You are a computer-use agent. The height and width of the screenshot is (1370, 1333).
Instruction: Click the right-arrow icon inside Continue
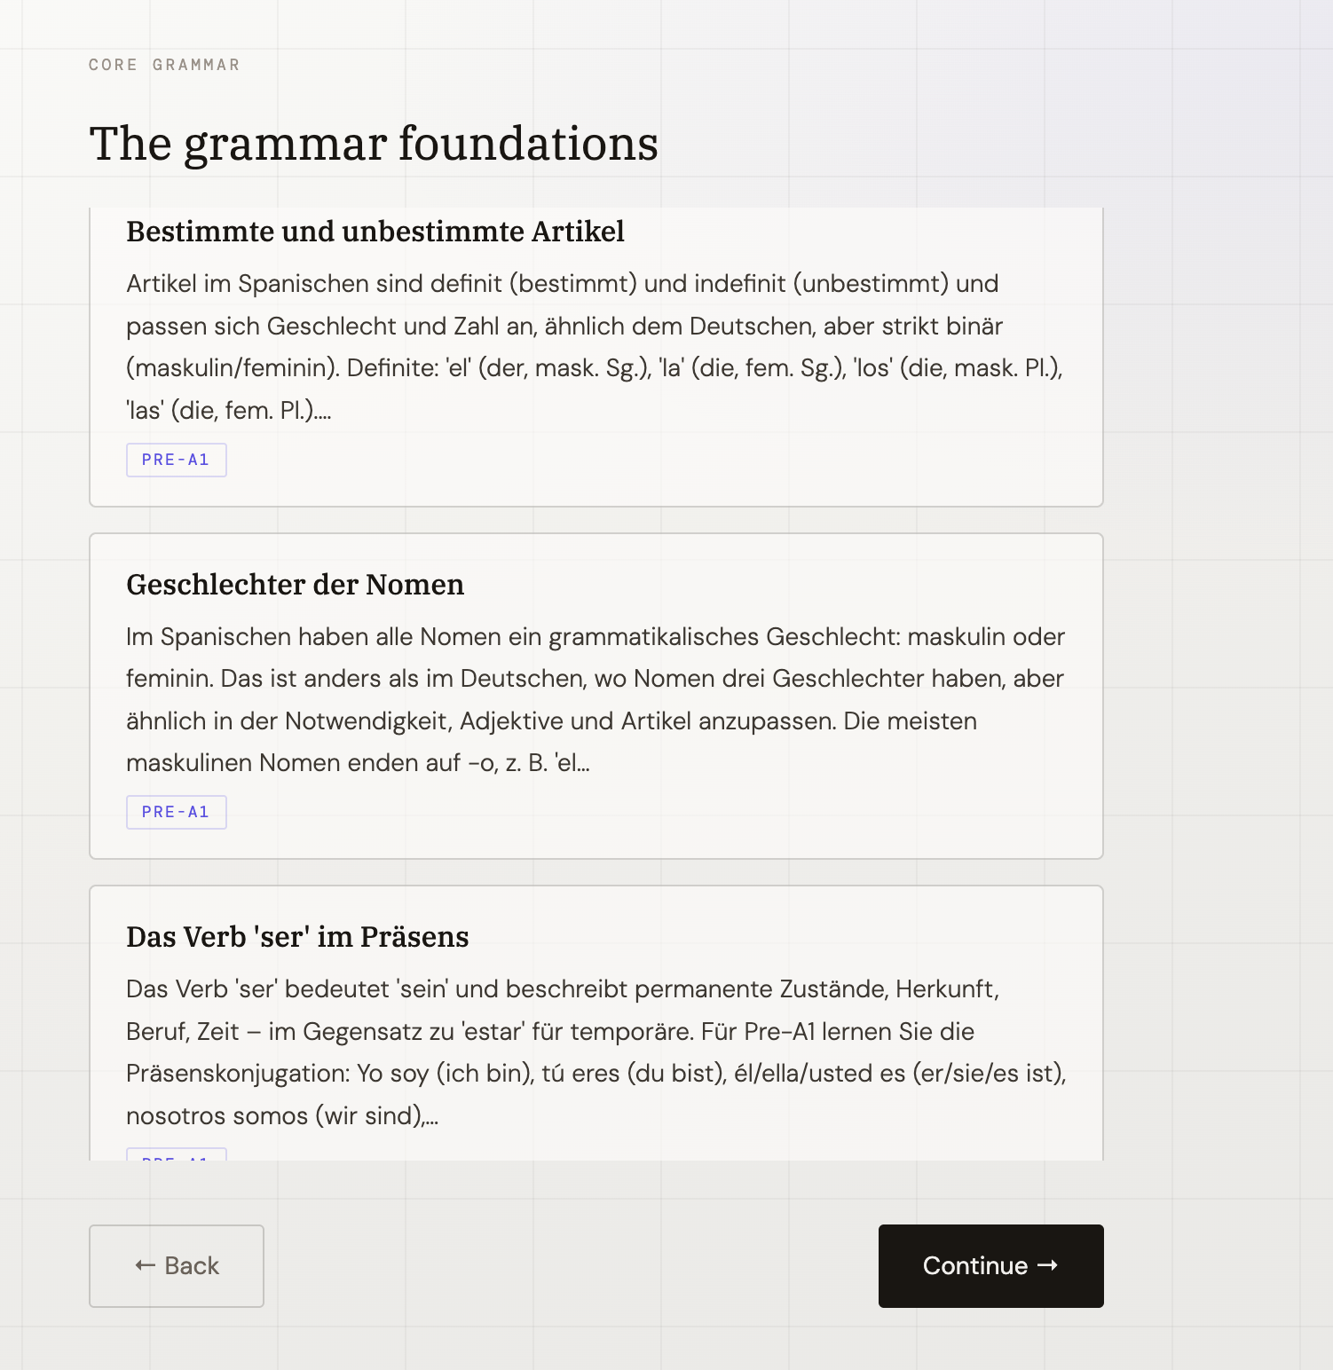tap(1049, 1266)
